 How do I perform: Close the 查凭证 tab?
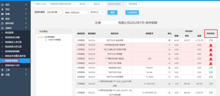pos(102,4)
